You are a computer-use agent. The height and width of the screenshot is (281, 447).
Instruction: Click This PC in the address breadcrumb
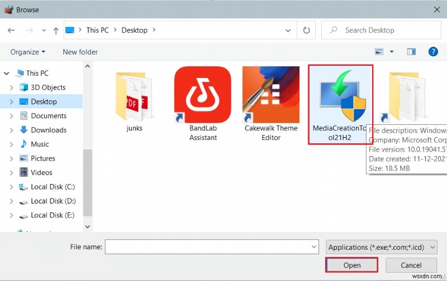point(97,30)
